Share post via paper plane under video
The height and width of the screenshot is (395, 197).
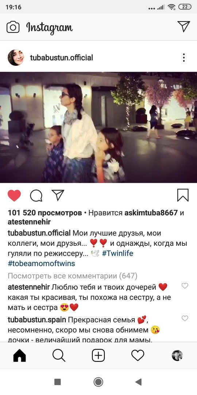point(58,195)
